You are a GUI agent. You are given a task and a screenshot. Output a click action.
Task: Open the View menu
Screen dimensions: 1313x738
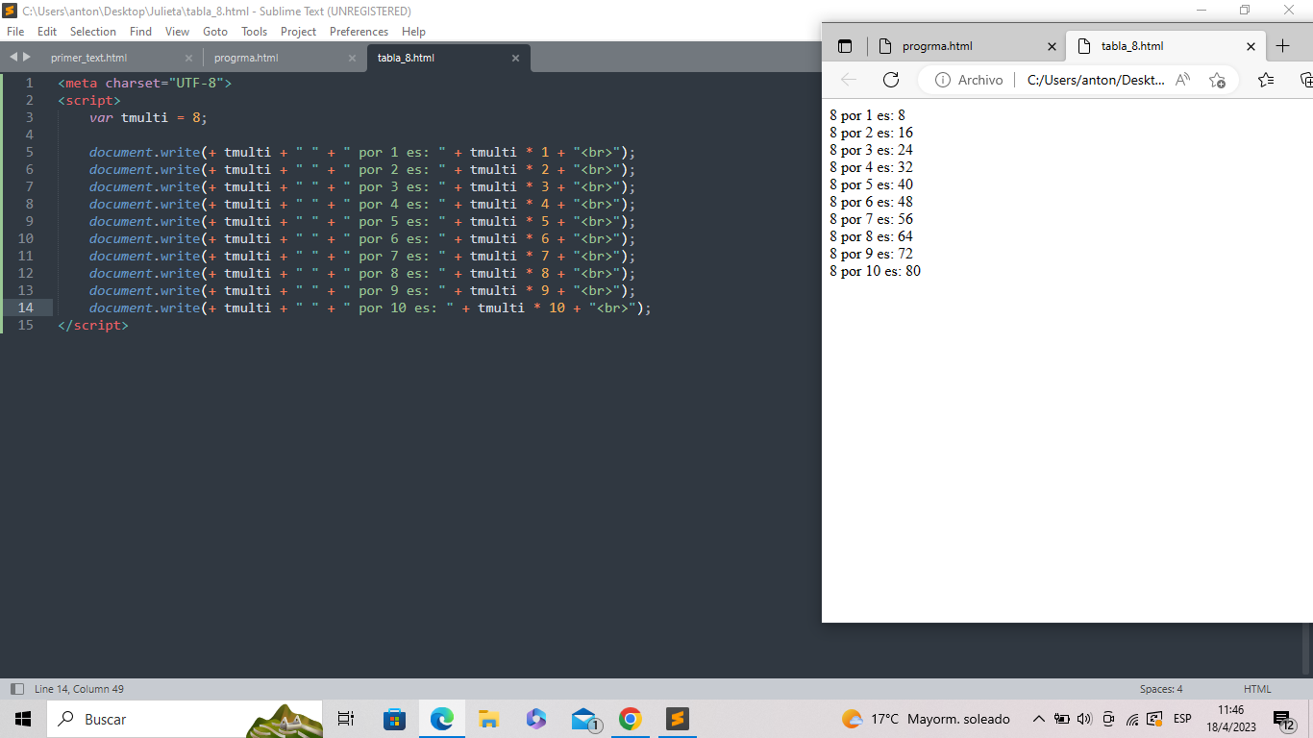(x=177, y=32)
